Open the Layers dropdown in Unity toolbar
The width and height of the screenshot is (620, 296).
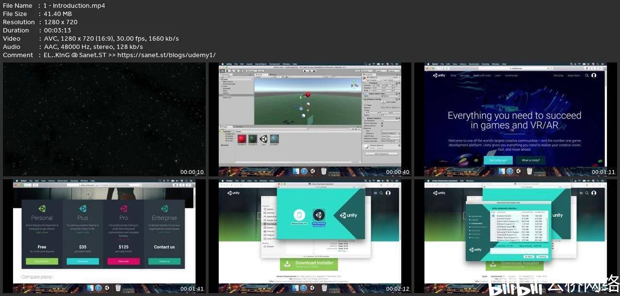(381, 71)
